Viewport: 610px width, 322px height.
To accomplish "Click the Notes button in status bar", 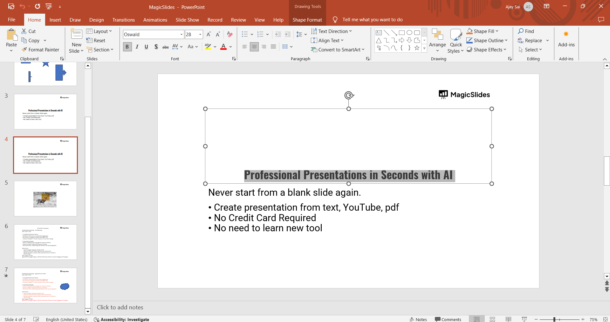I will click(x=418, y=319).
